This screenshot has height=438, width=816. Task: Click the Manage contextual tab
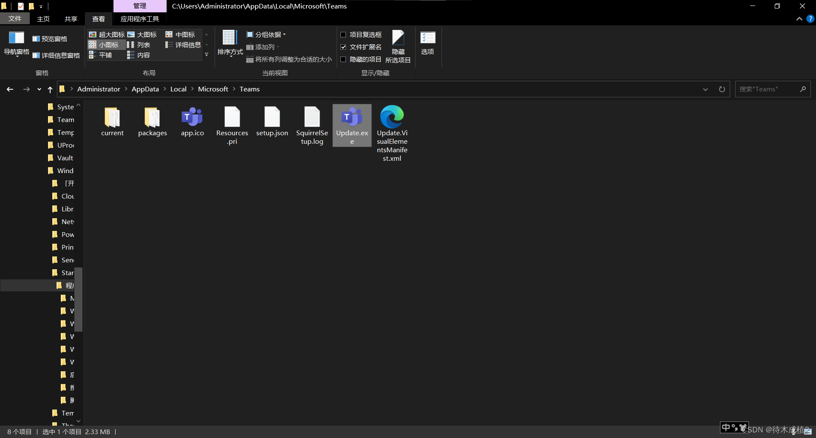(x=140, y=6)
